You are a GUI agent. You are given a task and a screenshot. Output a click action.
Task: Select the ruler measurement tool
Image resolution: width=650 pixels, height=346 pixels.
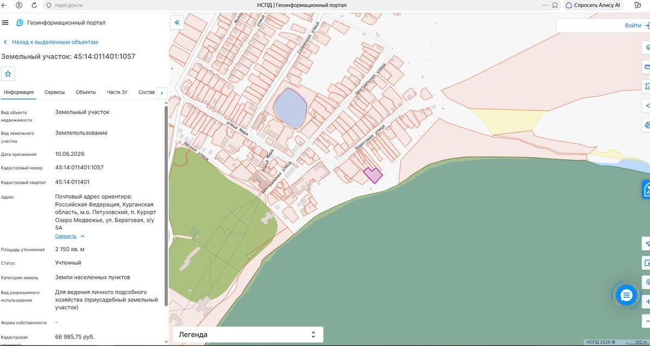click(647, 67)
